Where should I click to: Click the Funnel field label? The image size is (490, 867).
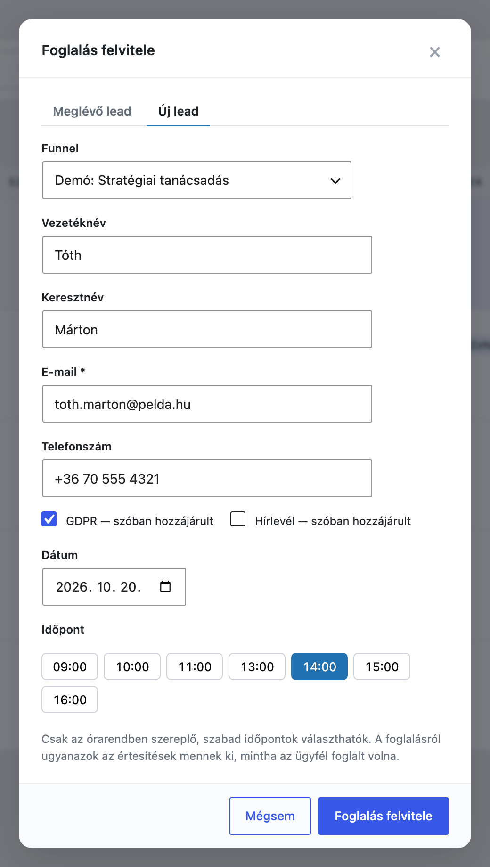tap(60, 149)
